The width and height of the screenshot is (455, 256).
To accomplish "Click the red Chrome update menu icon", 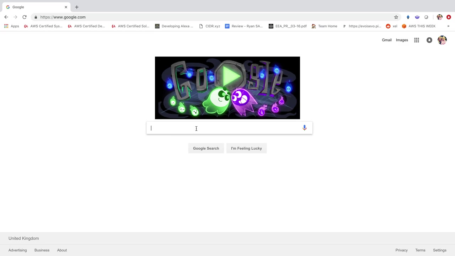I will 449,17.
